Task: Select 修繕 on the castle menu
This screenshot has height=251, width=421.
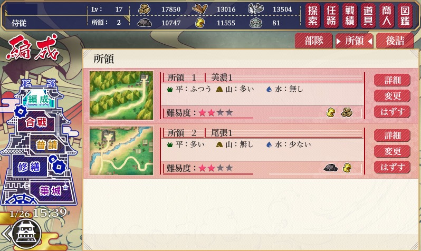Action: pyautogui.click(x=29, y=167)
